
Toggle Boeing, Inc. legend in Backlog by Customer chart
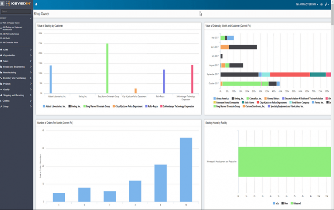75,106
